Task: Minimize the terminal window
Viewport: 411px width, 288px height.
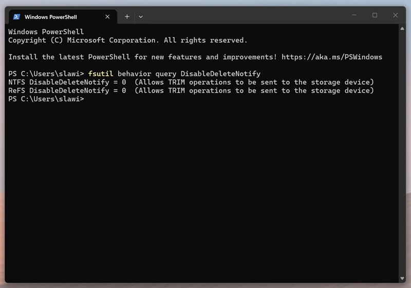Action: click(353, 15)
